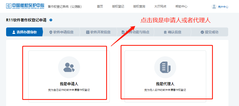This screenshot has height=106, width=239.
Task: Click the person icon in 选择办理身份 step
Action: point(14,32)
